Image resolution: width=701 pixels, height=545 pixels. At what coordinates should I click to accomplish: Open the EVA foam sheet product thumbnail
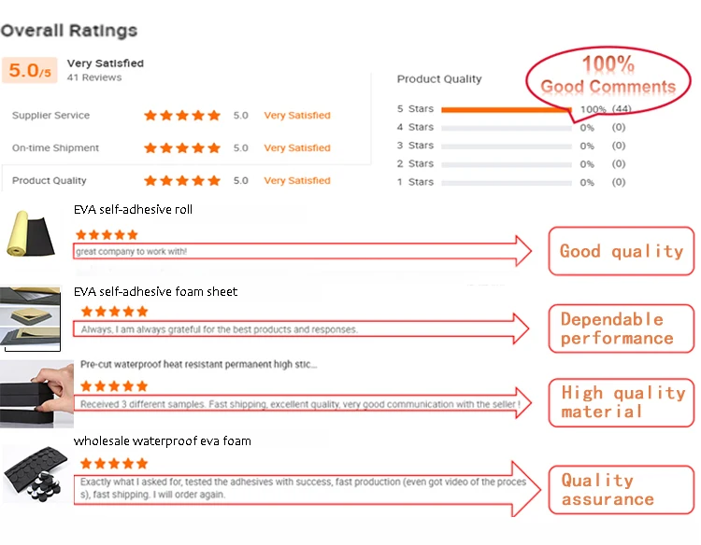click(x=31, y=319)
